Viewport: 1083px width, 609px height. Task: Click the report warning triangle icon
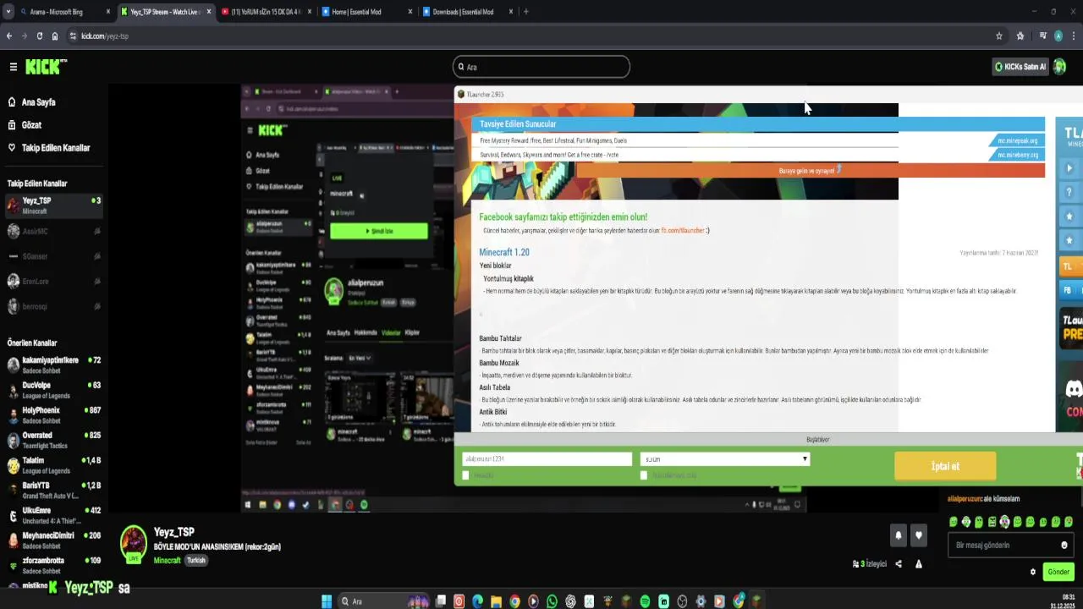click(x=919, y=564)
